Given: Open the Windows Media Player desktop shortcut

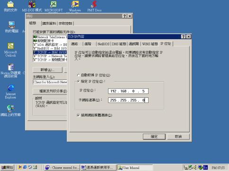Looking at the screenshot, I should coord(75,6).
